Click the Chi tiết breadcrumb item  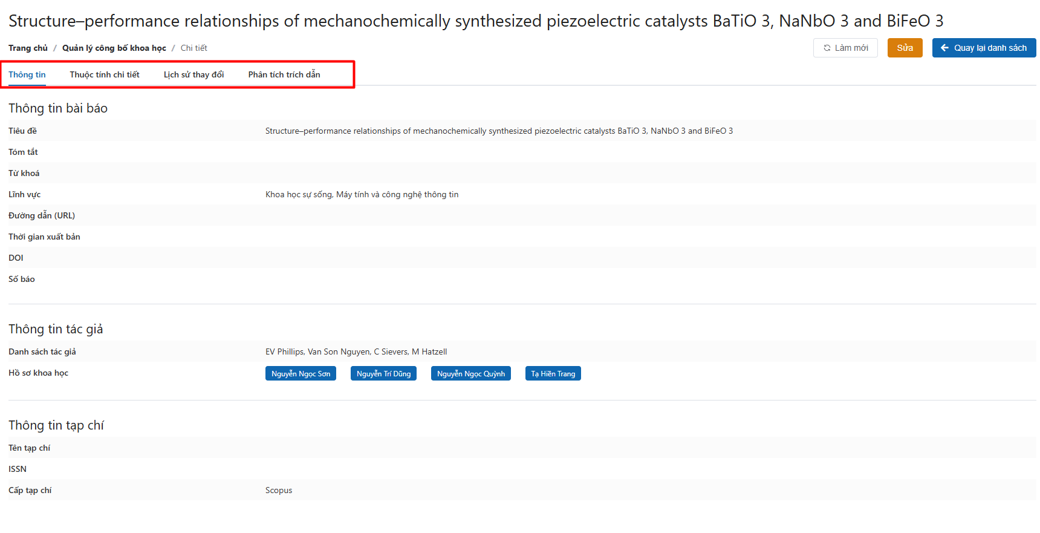click(193, 48)
